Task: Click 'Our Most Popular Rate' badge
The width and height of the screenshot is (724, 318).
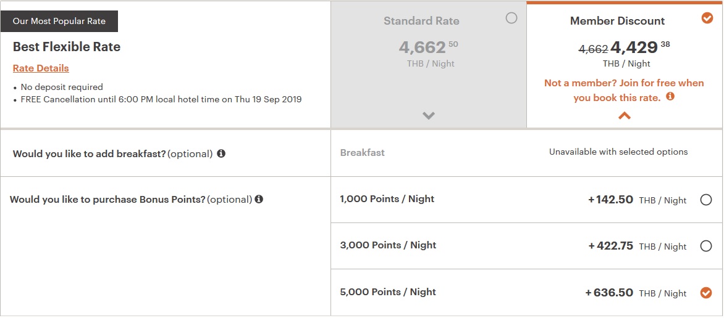Action: pyautogui.click(x=59, y=21)
